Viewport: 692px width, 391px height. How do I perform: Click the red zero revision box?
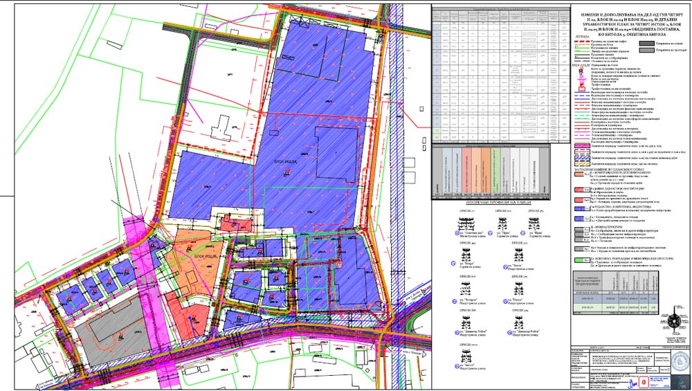(x=646, y=381)
